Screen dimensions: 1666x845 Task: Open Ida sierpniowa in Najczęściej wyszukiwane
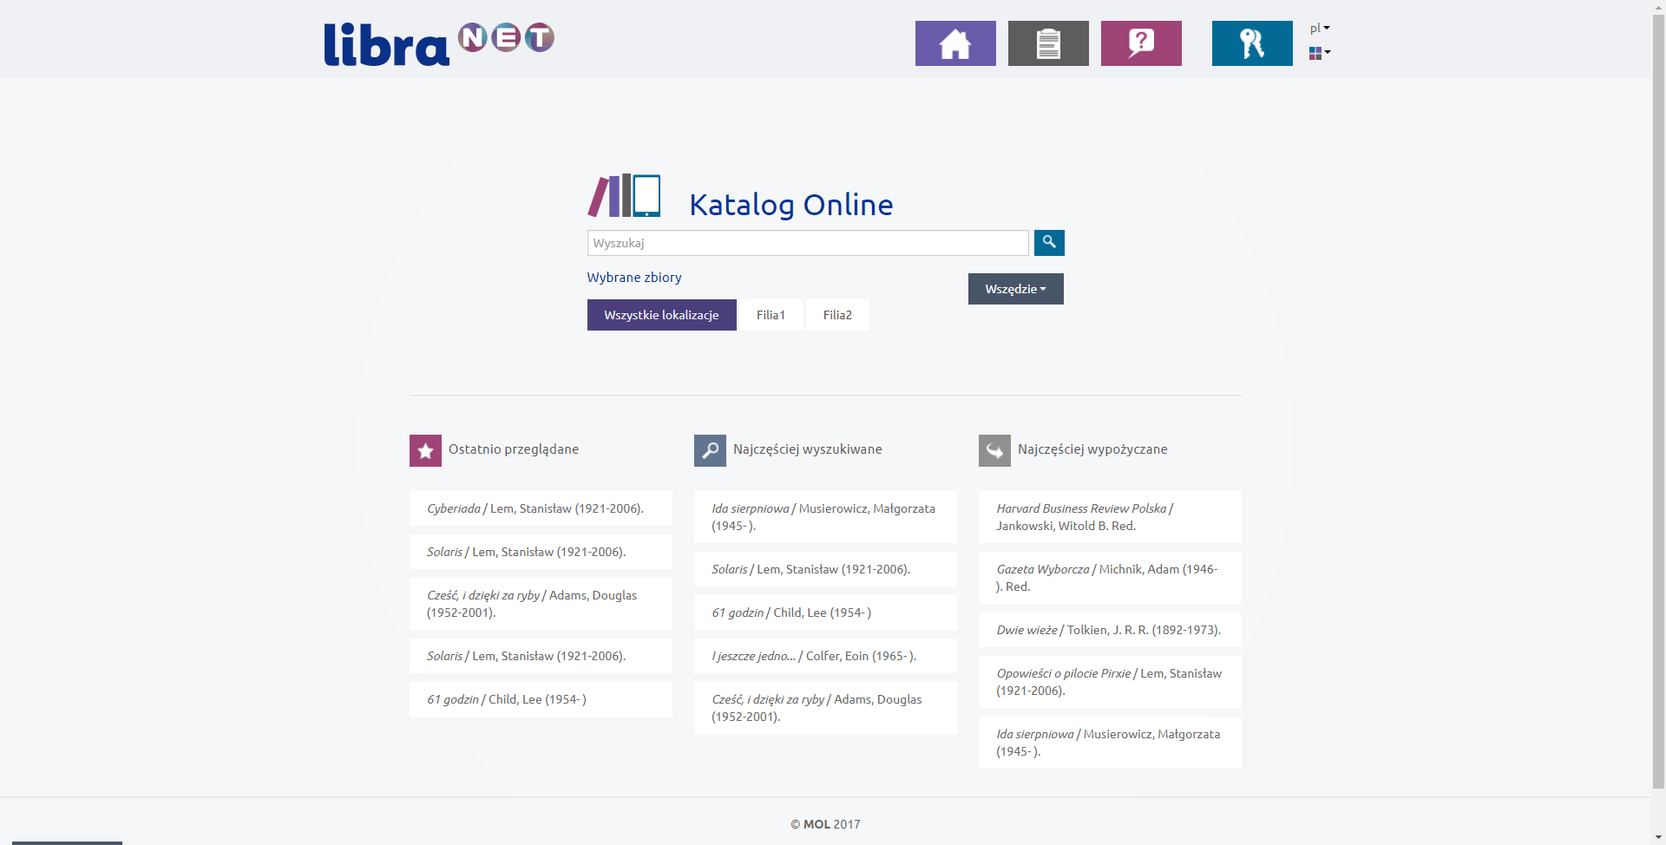[x=825, y=517]
